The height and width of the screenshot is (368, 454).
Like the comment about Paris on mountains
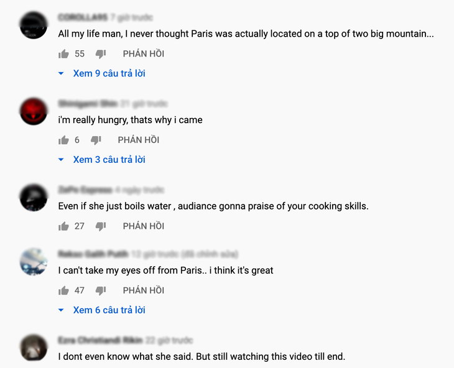[x=63, y=54]
